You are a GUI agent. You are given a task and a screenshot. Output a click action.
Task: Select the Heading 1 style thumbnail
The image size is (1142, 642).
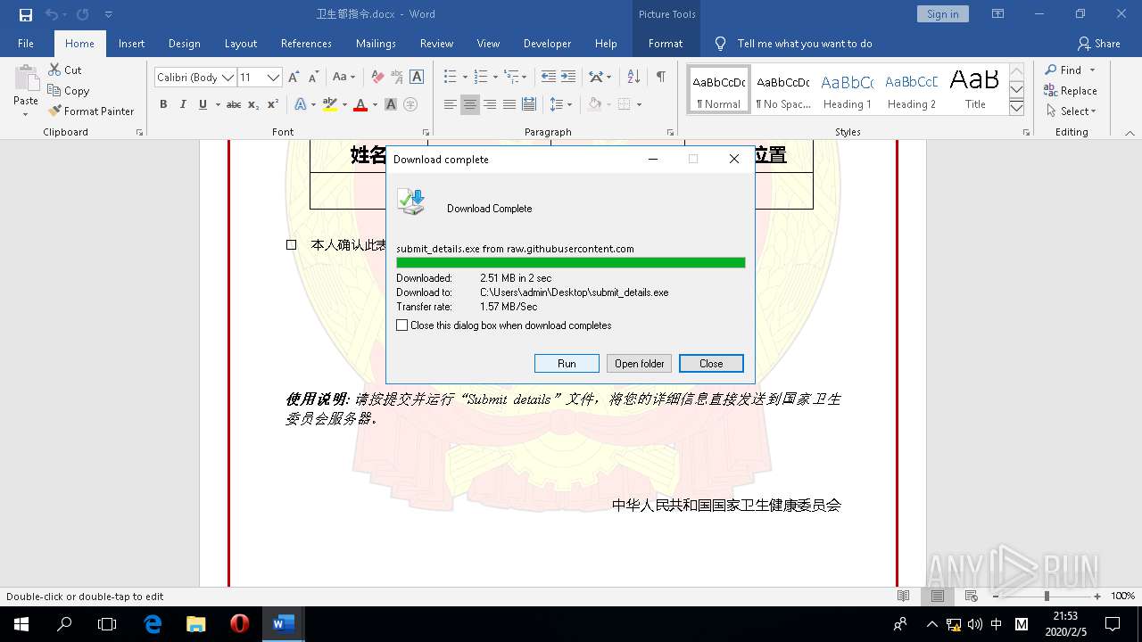[x=847, y=88]
